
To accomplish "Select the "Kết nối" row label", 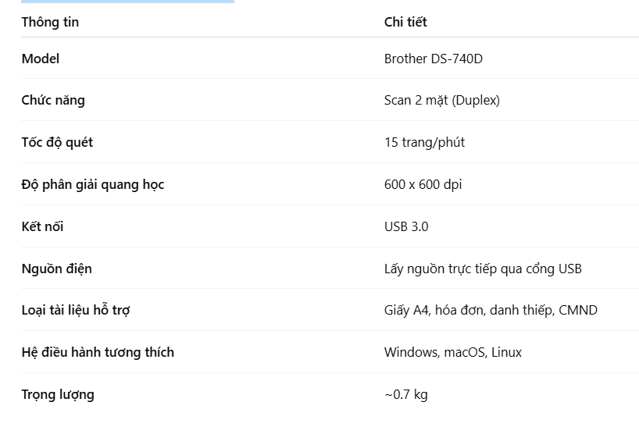I will [x=42, y=226].
